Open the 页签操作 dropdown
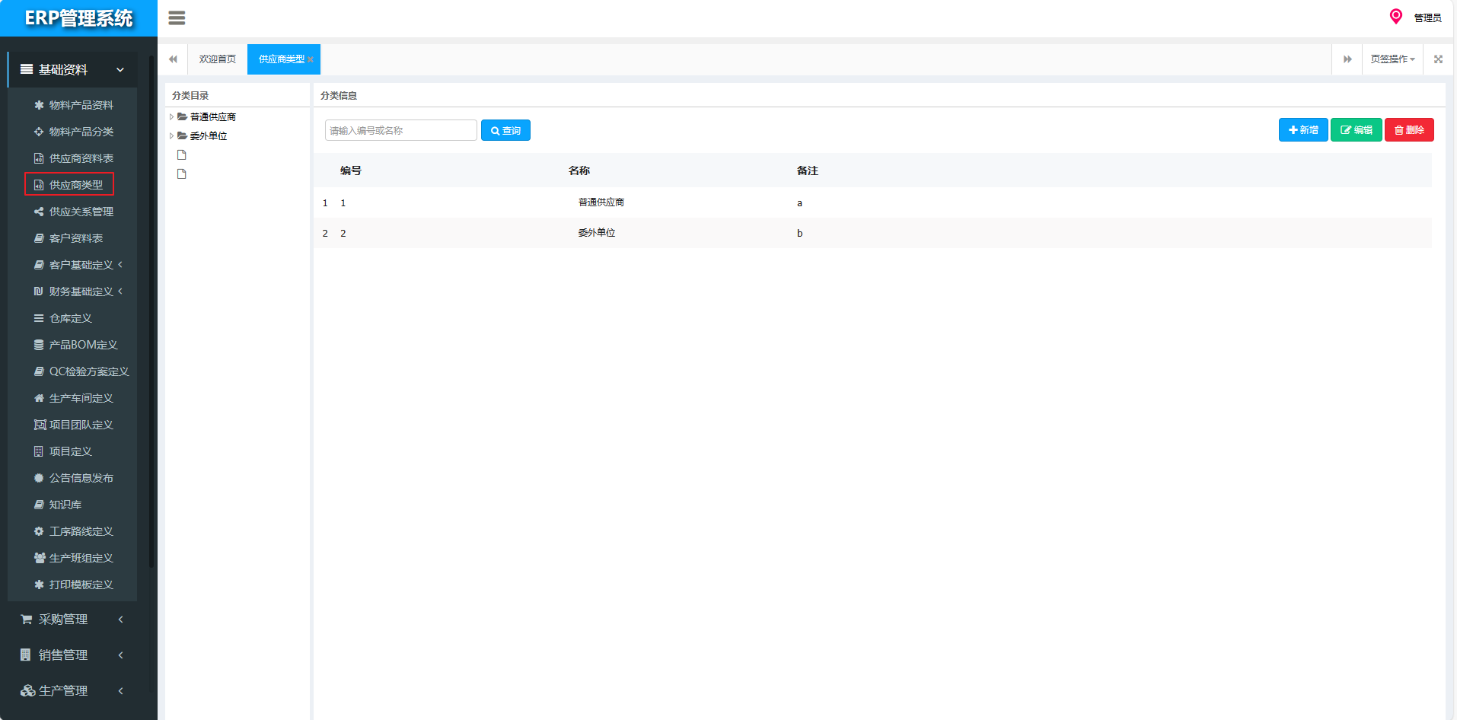 pos(1392,59)
